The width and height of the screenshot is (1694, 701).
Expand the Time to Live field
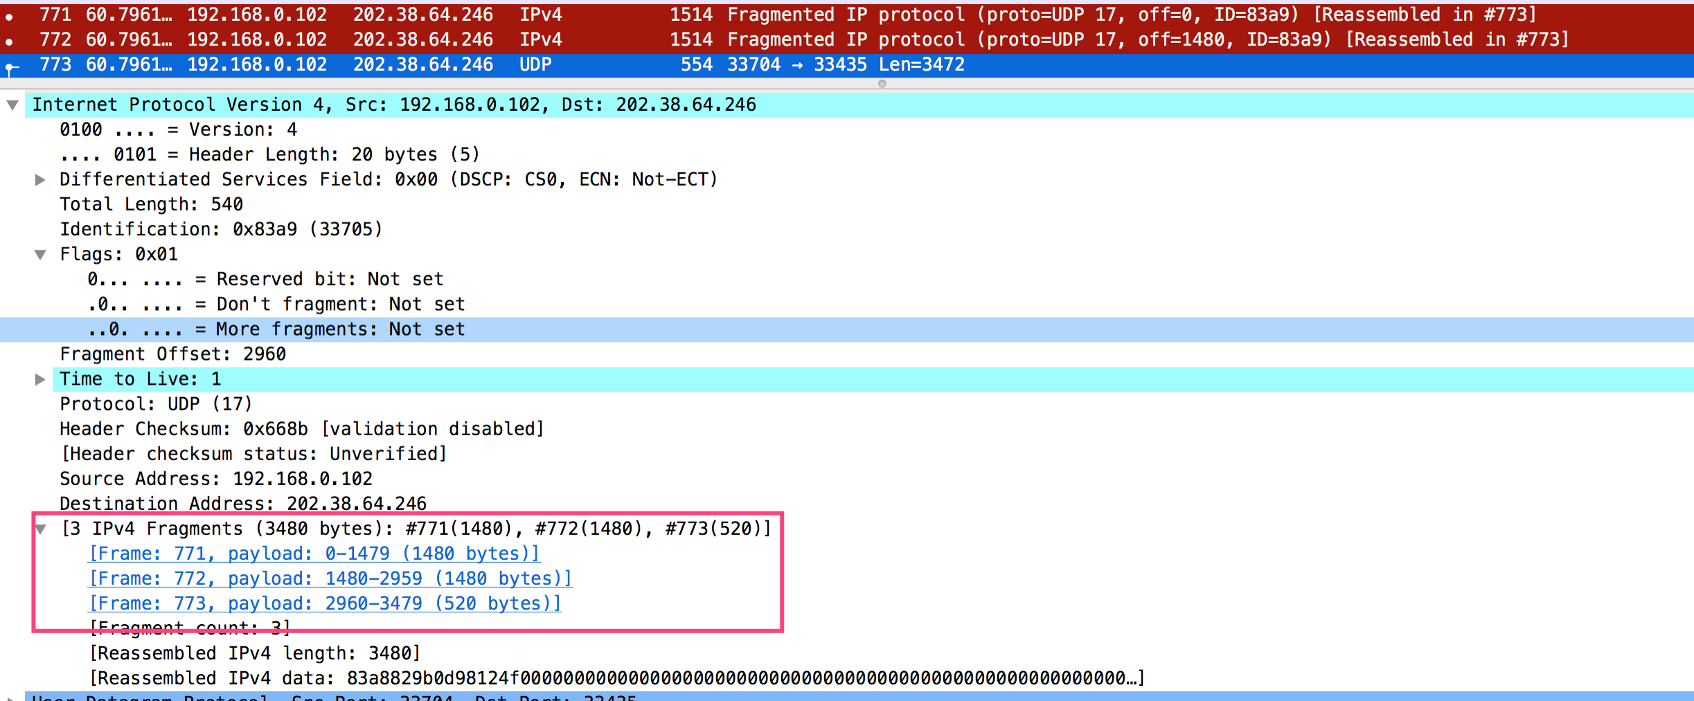tap(39, 379)
